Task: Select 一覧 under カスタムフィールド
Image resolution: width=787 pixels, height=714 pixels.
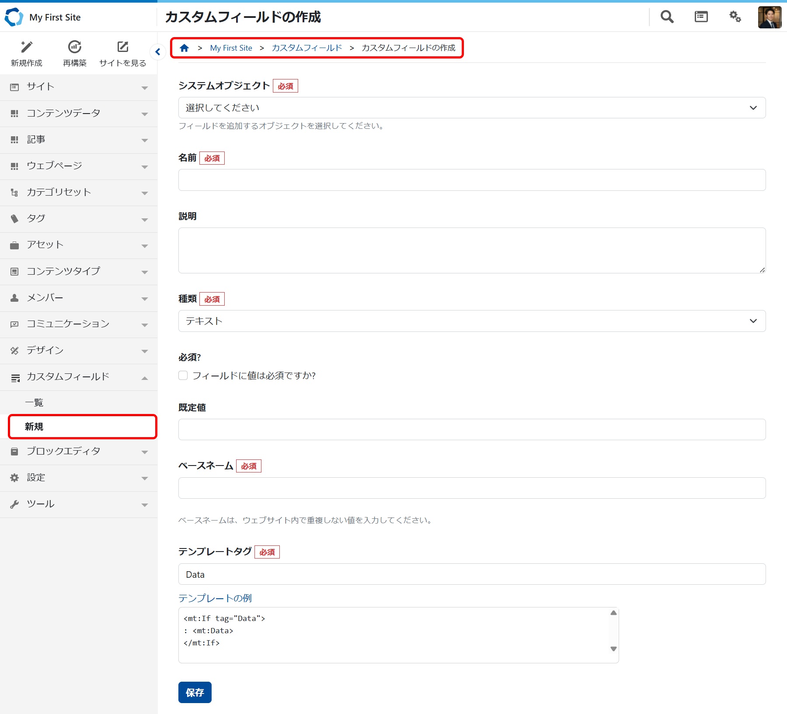Action: 34,403
